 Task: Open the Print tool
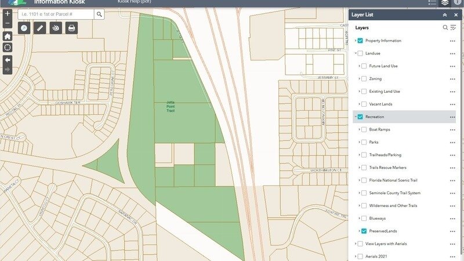71,27
